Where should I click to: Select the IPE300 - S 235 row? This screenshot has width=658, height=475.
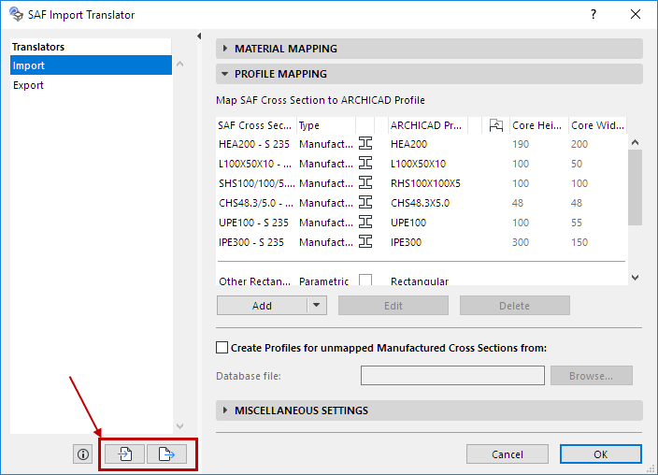(x=422, y=242)
